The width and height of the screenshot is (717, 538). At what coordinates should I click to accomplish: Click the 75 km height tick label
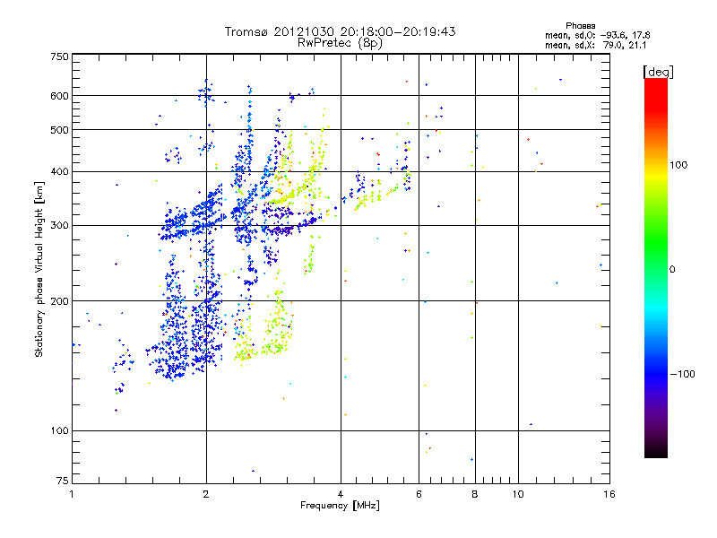click(x=63, y=481)
